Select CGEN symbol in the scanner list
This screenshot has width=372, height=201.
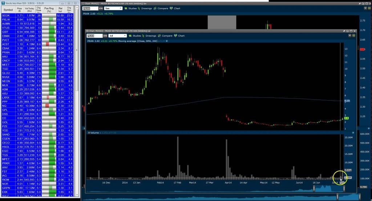pyautogui.click(x=6, y=138)
